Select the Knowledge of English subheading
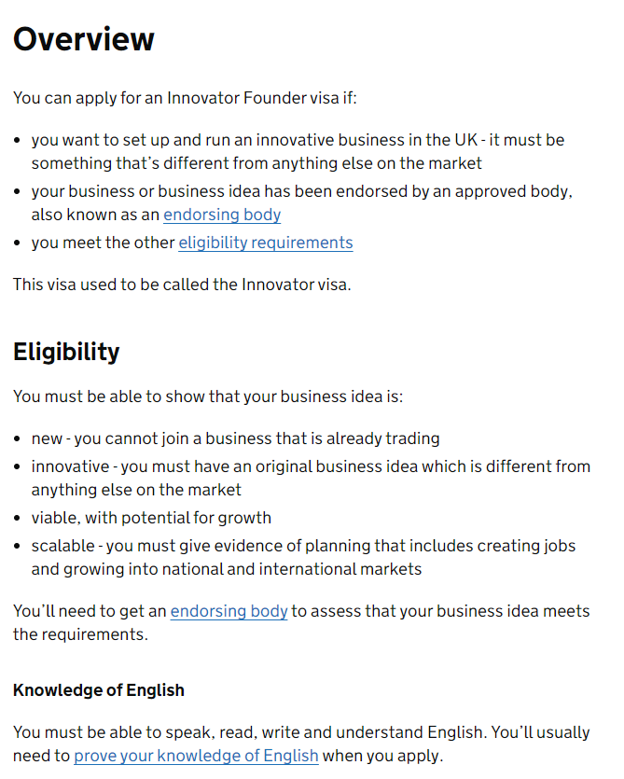The image size is (624, 779). (99, 690)
